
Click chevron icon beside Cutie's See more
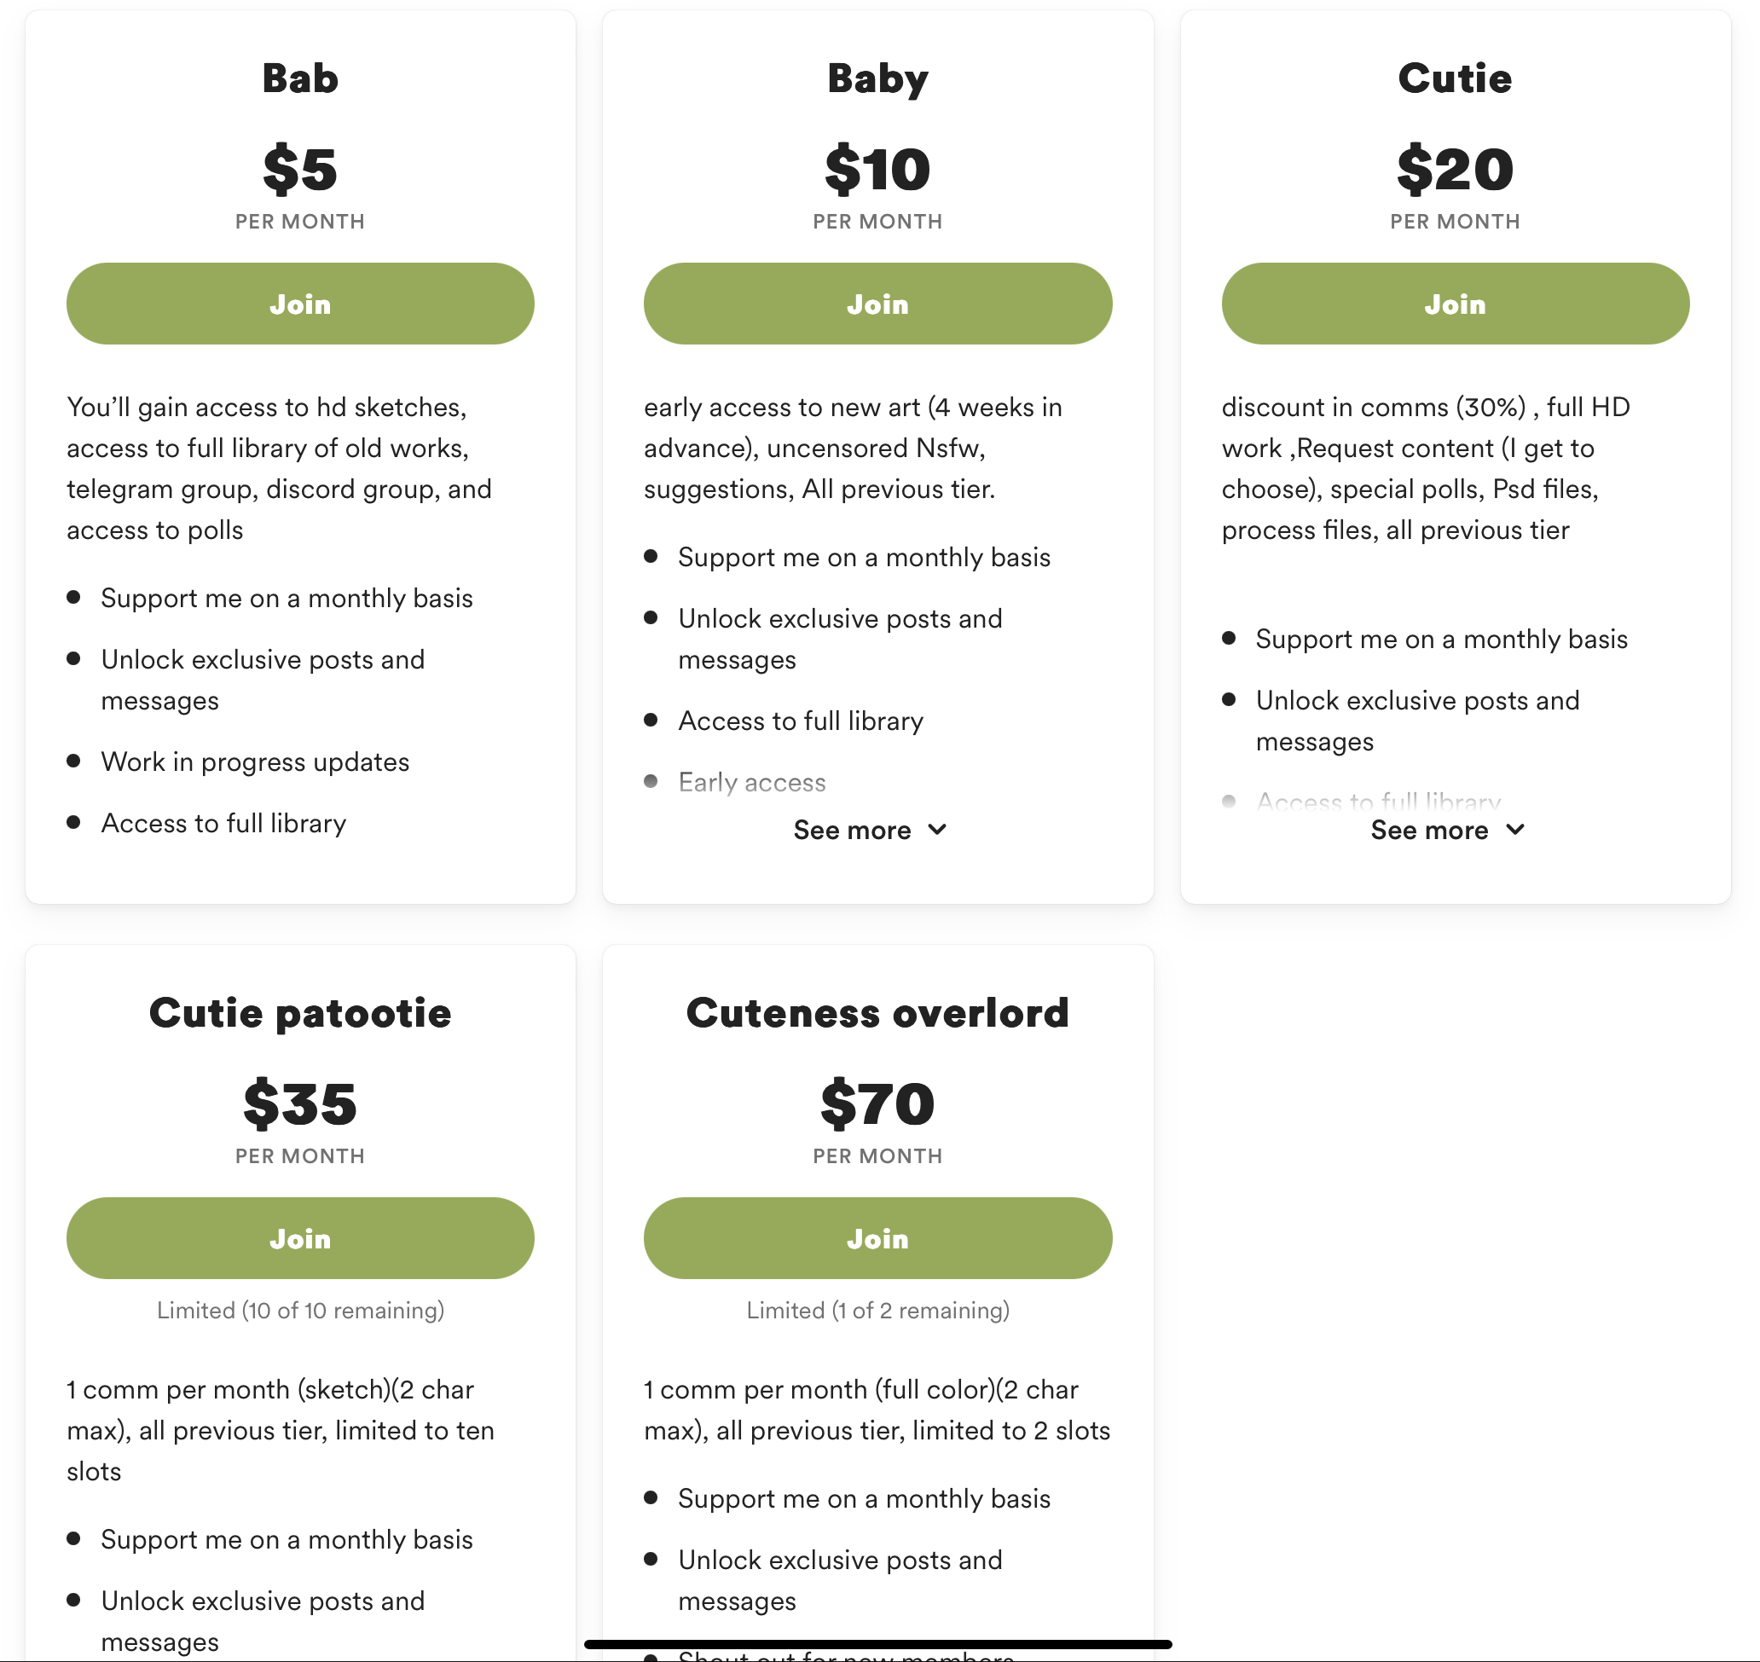(x=1514, y=830)
